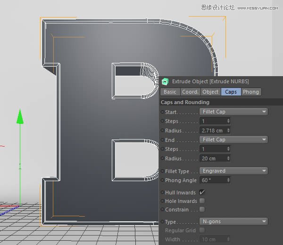This screenshot has width=283, height=245.
Task: Open the Basic tab
Action: point(170,92)
